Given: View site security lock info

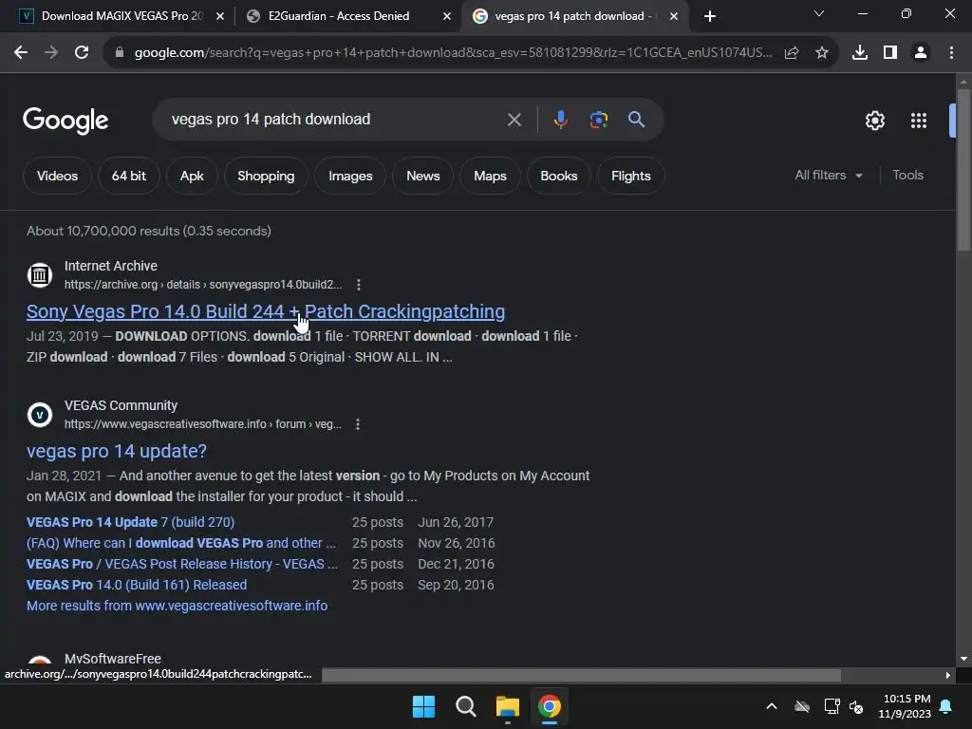Looking at the screenshot, I should tap(120, 53).
